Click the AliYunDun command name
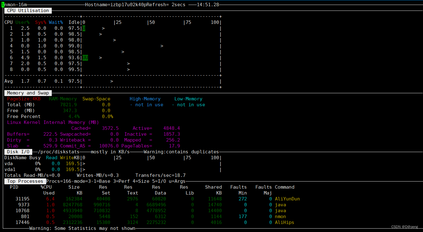The width and height of the screenshot is (423, 232). tap(287, 199)
